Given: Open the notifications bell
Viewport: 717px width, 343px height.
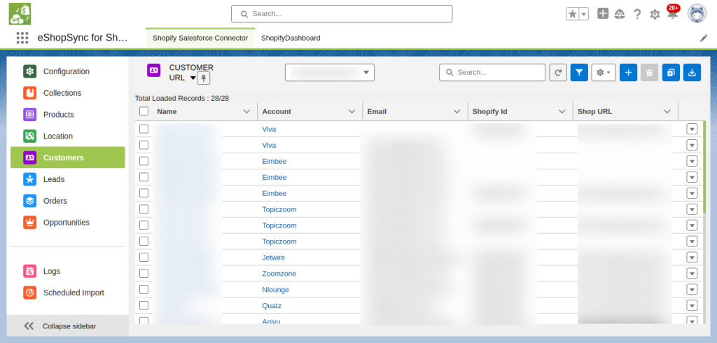Looking at the screenshot, I should click(672, 14).
